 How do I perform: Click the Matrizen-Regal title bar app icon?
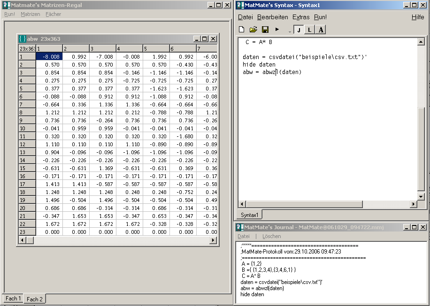point(6,5)
